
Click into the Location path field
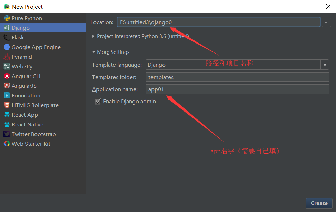click(x=219, y=22)
